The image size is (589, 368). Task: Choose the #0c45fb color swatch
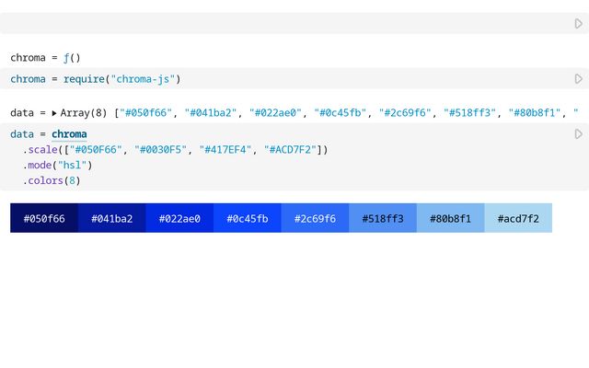(x=248, y=218)
